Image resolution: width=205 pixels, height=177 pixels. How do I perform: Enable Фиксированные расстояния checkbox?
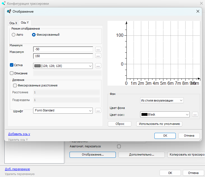(15, 85)
